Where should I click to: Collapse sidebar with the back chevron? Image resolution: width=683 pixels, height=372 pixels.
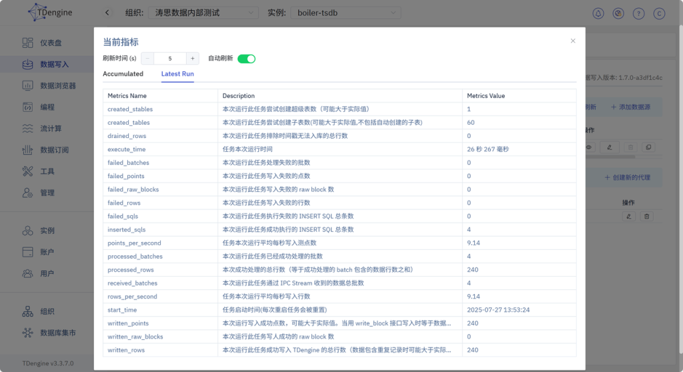pos(107,13)
